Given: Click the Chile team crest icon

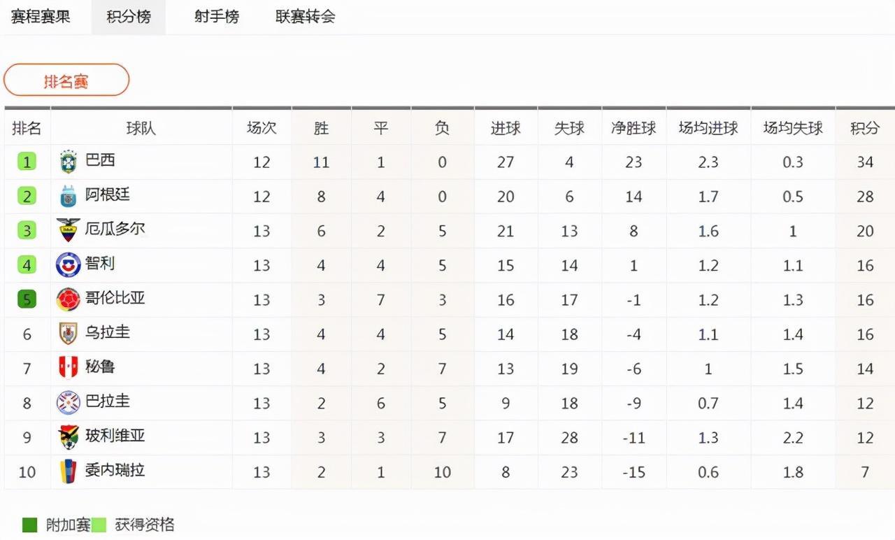Looking at the screenshot, I should tap(69, 264).
